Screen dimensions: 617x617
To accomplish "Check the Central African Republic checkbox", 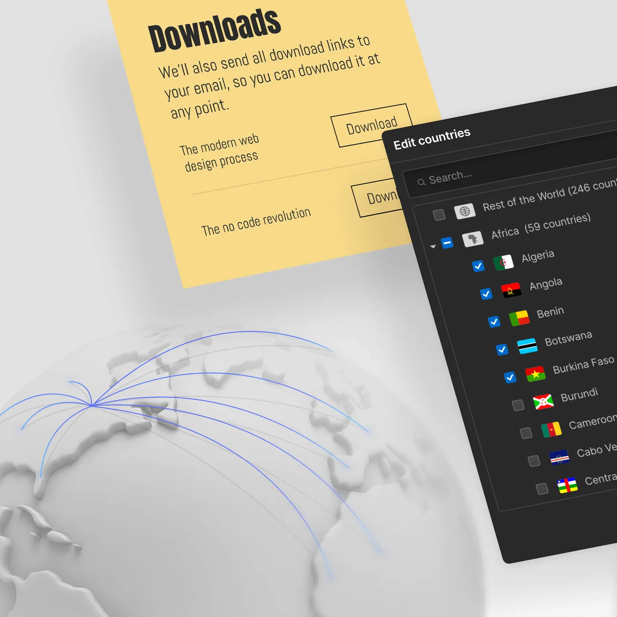I will point(542,488).
